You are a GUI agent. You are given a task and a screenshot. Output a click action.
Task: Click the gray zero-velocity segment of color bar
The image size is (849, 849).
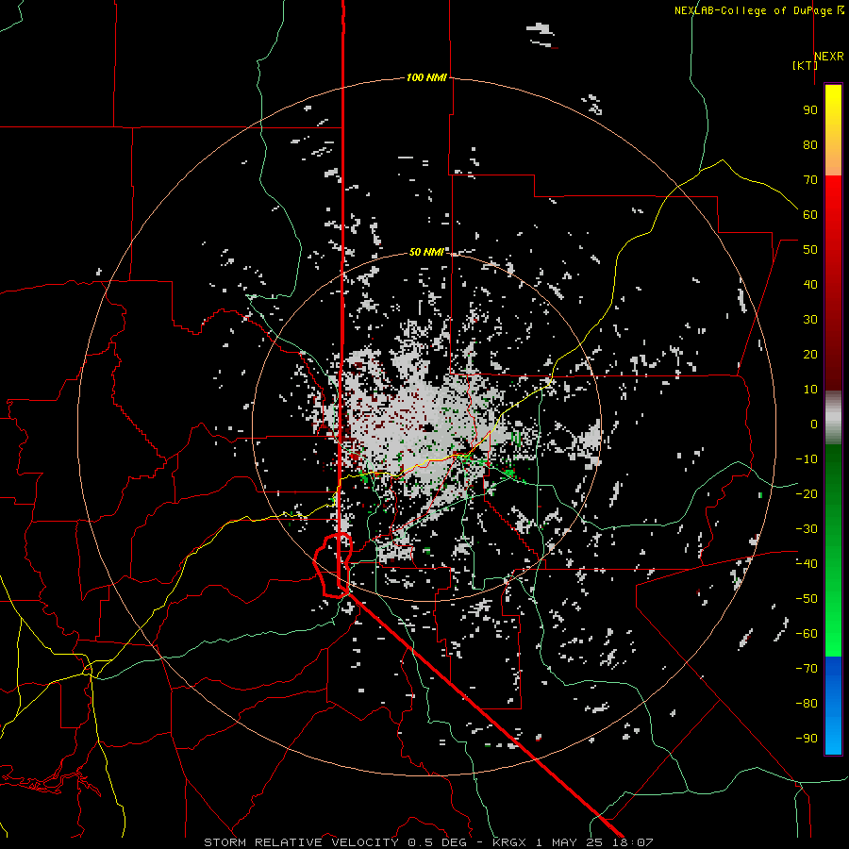click(x=833, y=418)
